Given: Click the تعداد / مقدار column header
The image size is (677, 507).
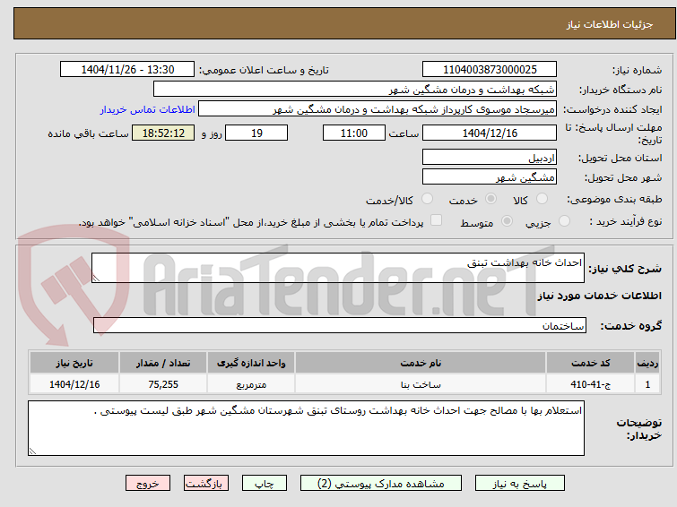Looking at the screenshot, I should [163, 363].
